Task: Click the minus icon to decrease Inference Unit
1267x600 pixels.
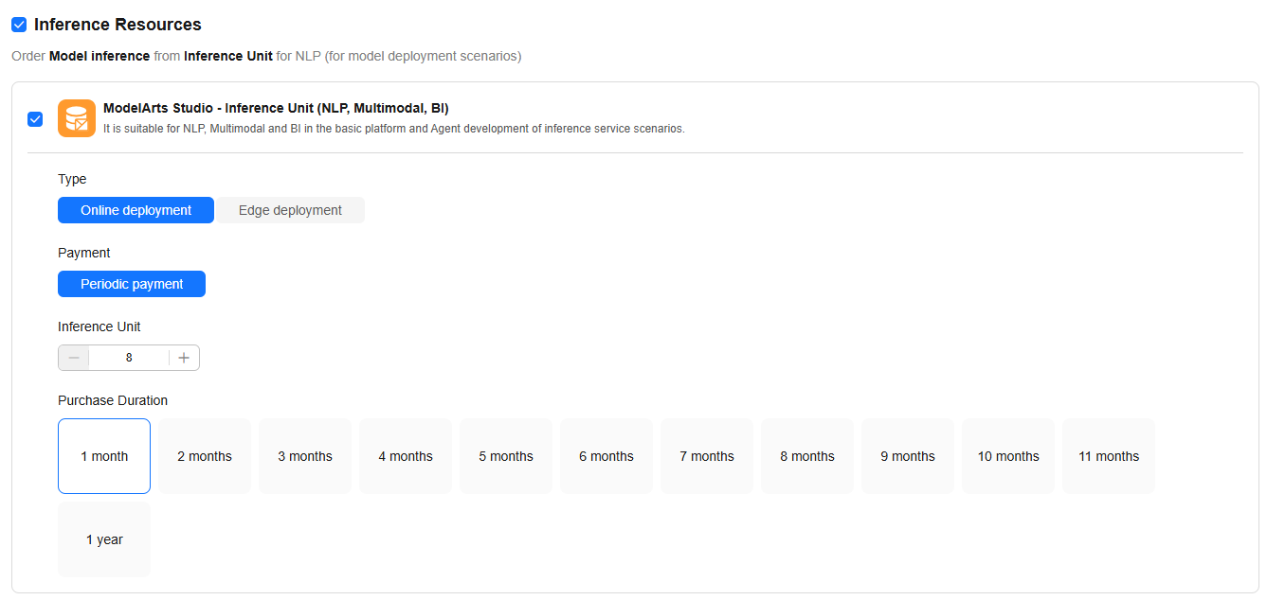Action: (74, 358)
